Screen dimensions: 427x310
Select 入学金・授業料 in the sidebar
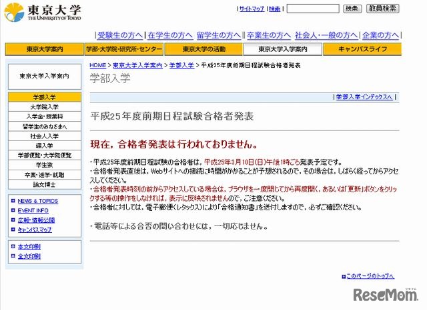[x=45, y=116]
